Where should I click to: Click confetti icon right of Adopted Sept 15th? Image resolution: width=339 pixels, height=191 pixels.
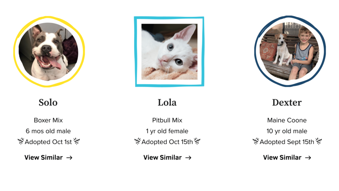tap(319, 141)
